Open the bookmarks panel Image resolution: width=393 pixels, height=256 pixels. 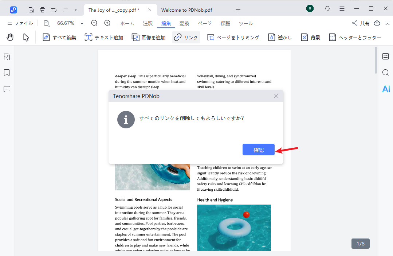(7, 73)
